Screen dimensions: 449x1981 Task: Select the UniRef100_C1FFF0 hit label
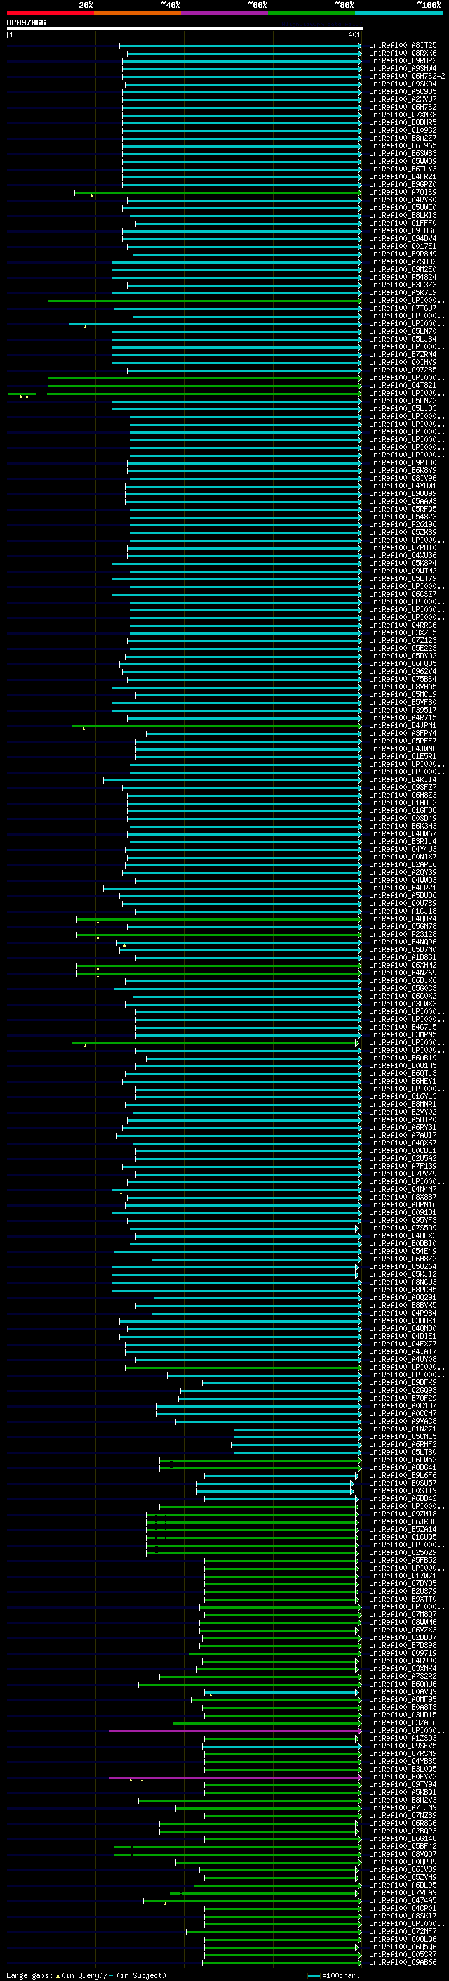point(403,223)
